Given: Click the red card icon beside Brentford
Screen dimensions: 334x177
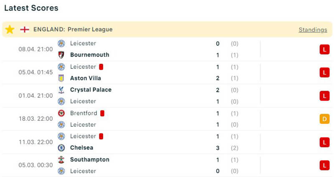Looking at the screenshot, I should click(102, 113).
